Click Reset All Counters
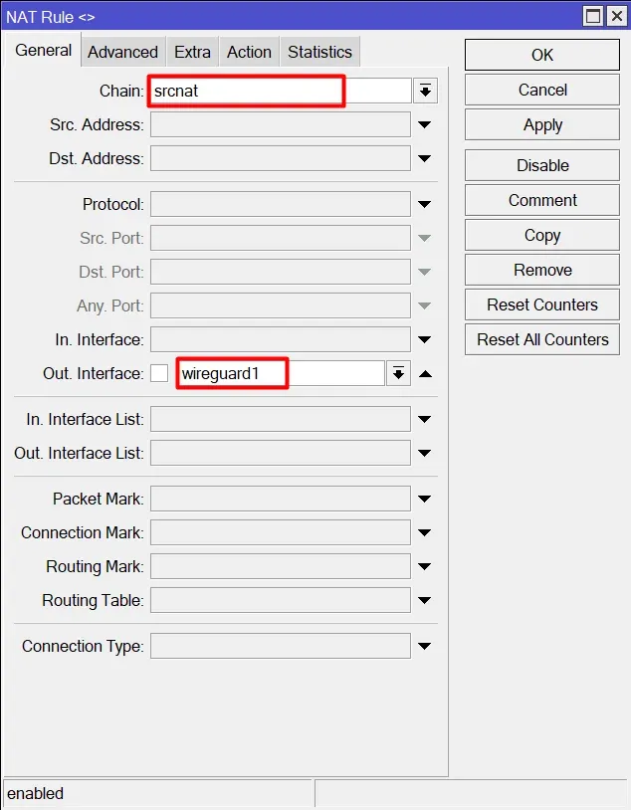 click(542, 339)
